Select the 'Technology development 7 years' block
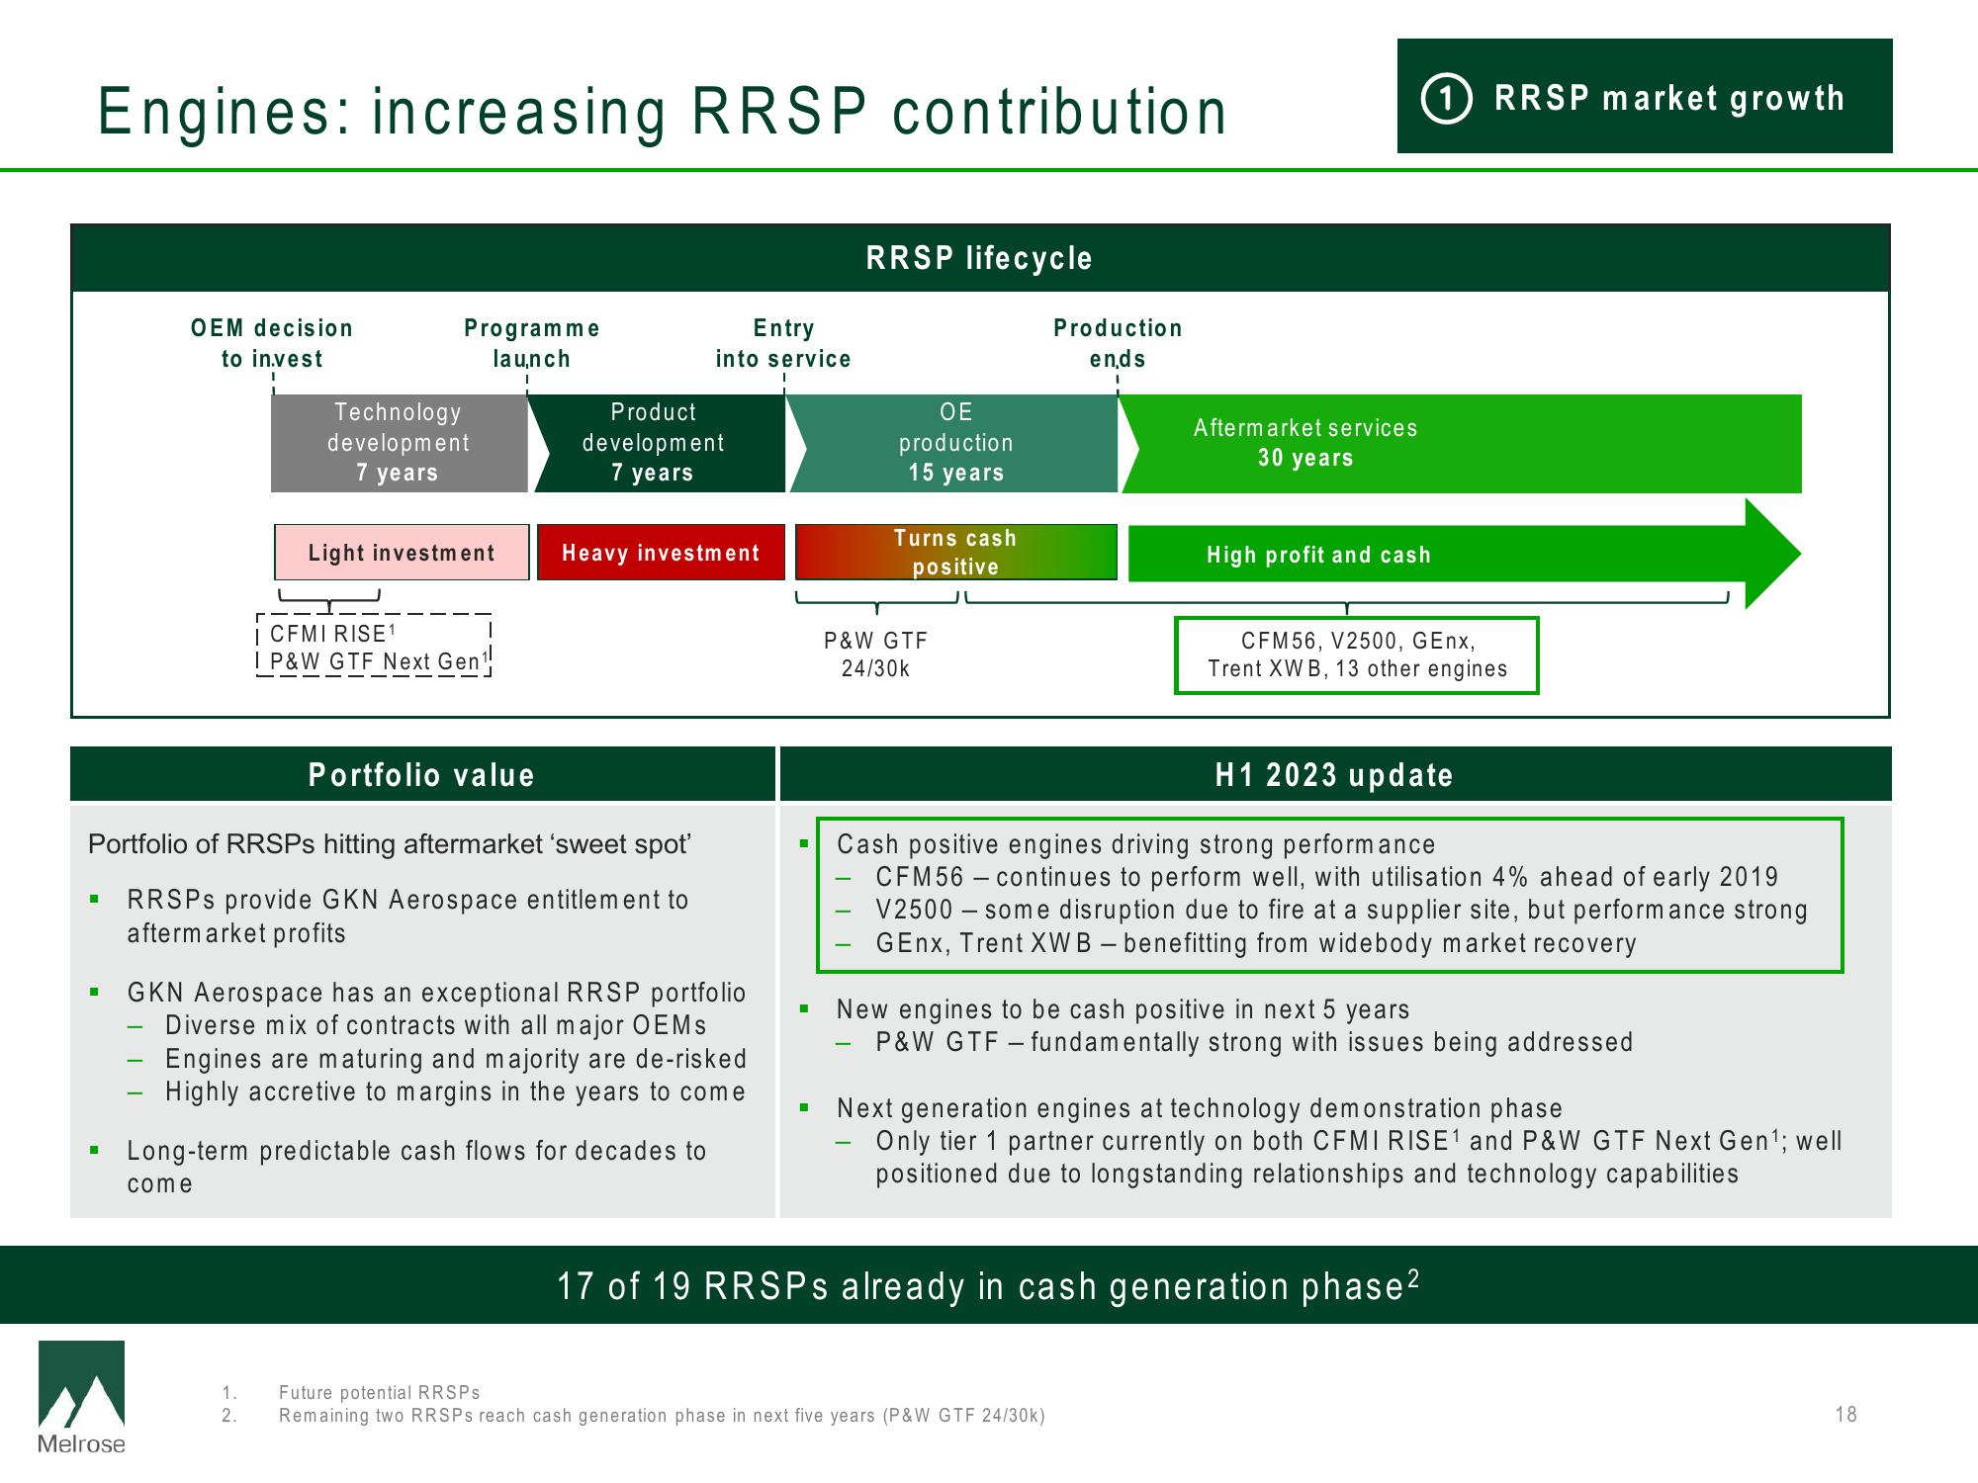The width and height of the screenshot is (1978, 1483). click(x=400, y=443)
